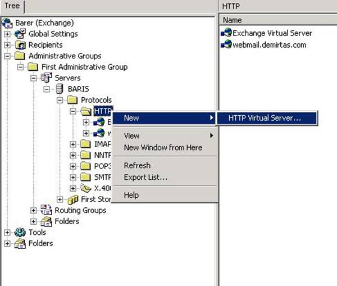Click the X.400 protocol icon
337x286 pixels.
pyautogui.click(x=85, y=188)
